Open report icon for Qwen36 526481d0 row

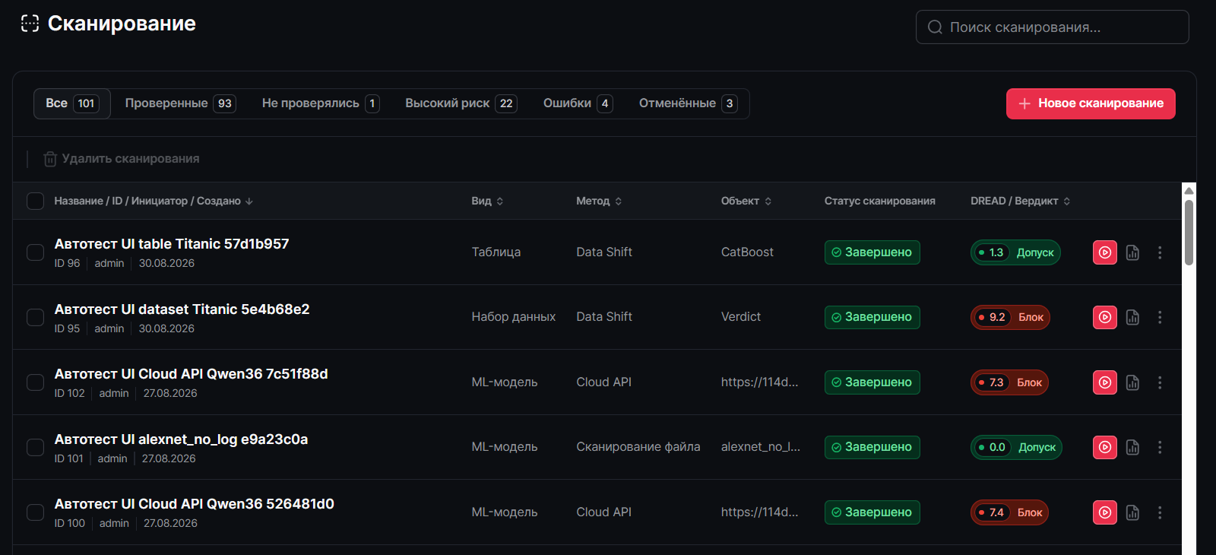[x=1132, y=512]
